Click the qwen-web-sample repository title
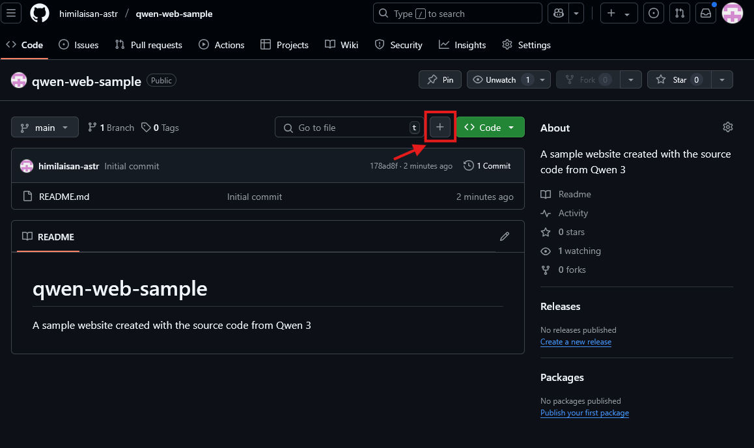Image resolution: width=754 pixels, height=448 pixels. [87, 81]
